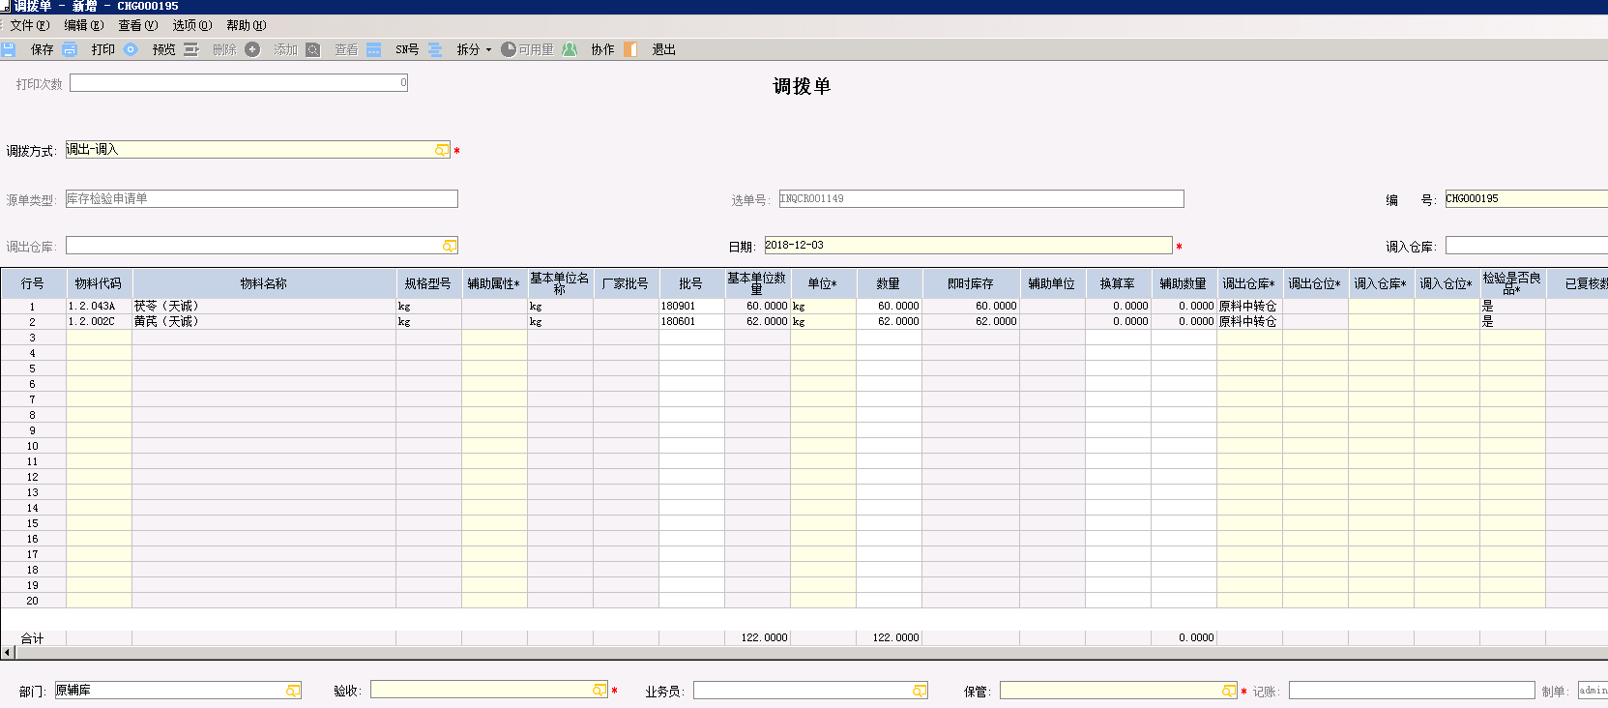Click the Save (保存) floppy disk icon
1608x708 pixels.
pyautogui.click(x=9, y=49)
